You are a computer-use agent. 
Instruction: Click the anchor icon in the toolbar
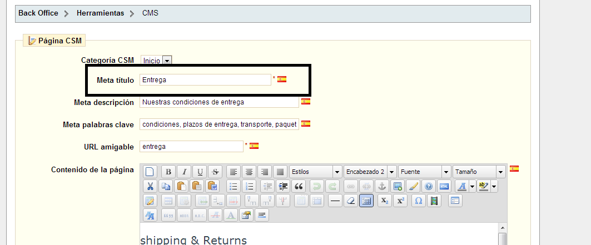[381, 187]
